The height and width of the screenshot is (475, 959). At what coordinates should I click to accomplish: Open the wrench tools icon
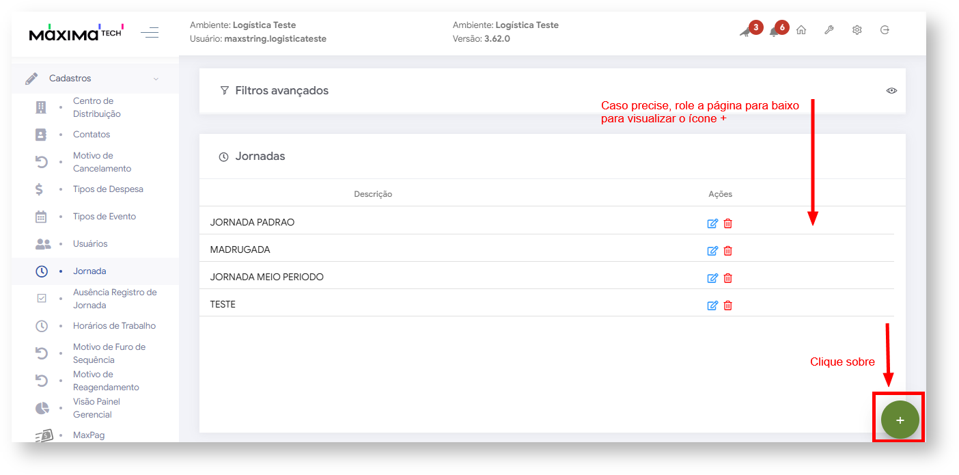(x=829, y=31)
